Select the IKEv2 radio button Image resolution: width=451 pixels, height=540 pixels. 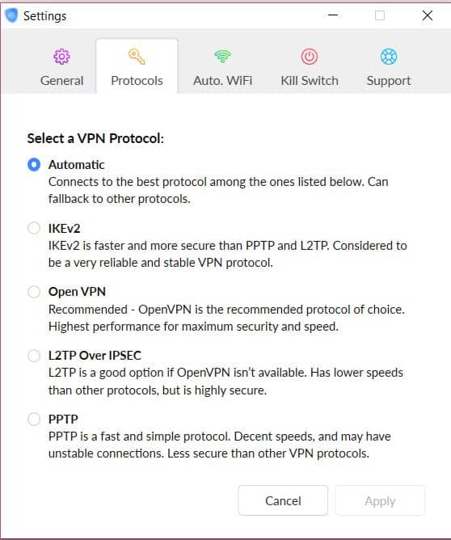(x=34, y=228)
